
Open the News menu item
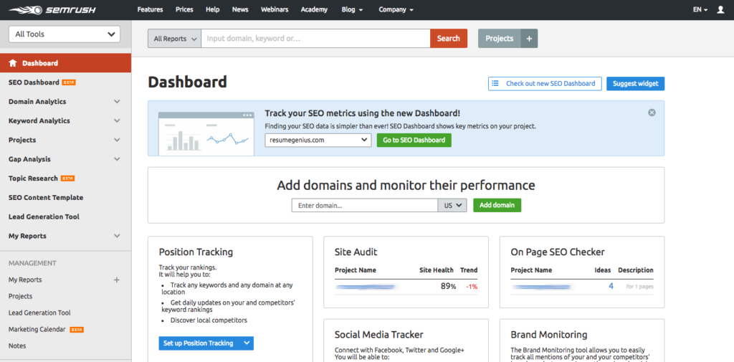(240, 9)
